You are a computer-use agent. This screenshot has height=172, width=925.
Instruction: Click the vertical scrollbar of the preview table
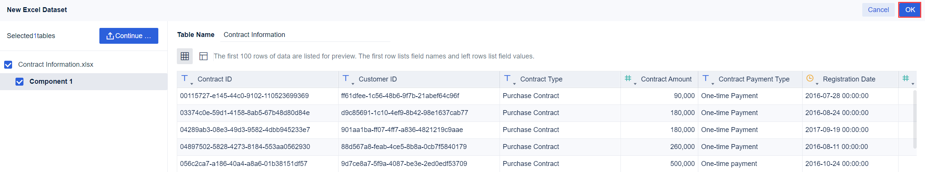click(x=915, y=119)
